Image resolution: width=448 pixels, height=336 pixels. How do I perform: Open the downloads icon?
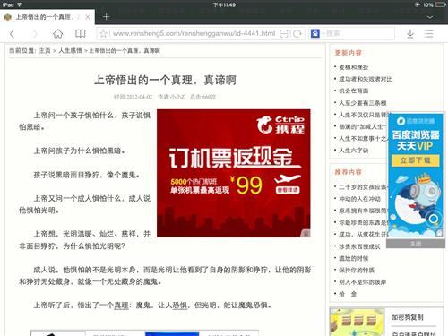(410, 34)
